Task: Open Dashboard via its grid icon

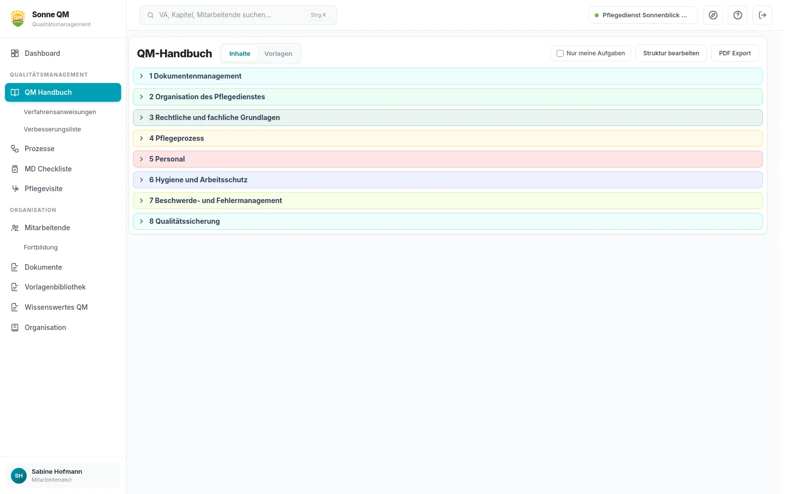Action: [15, 53]
